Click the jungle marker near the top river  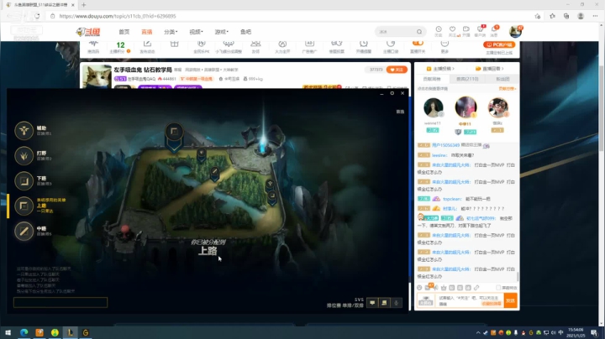pos(202,154)
